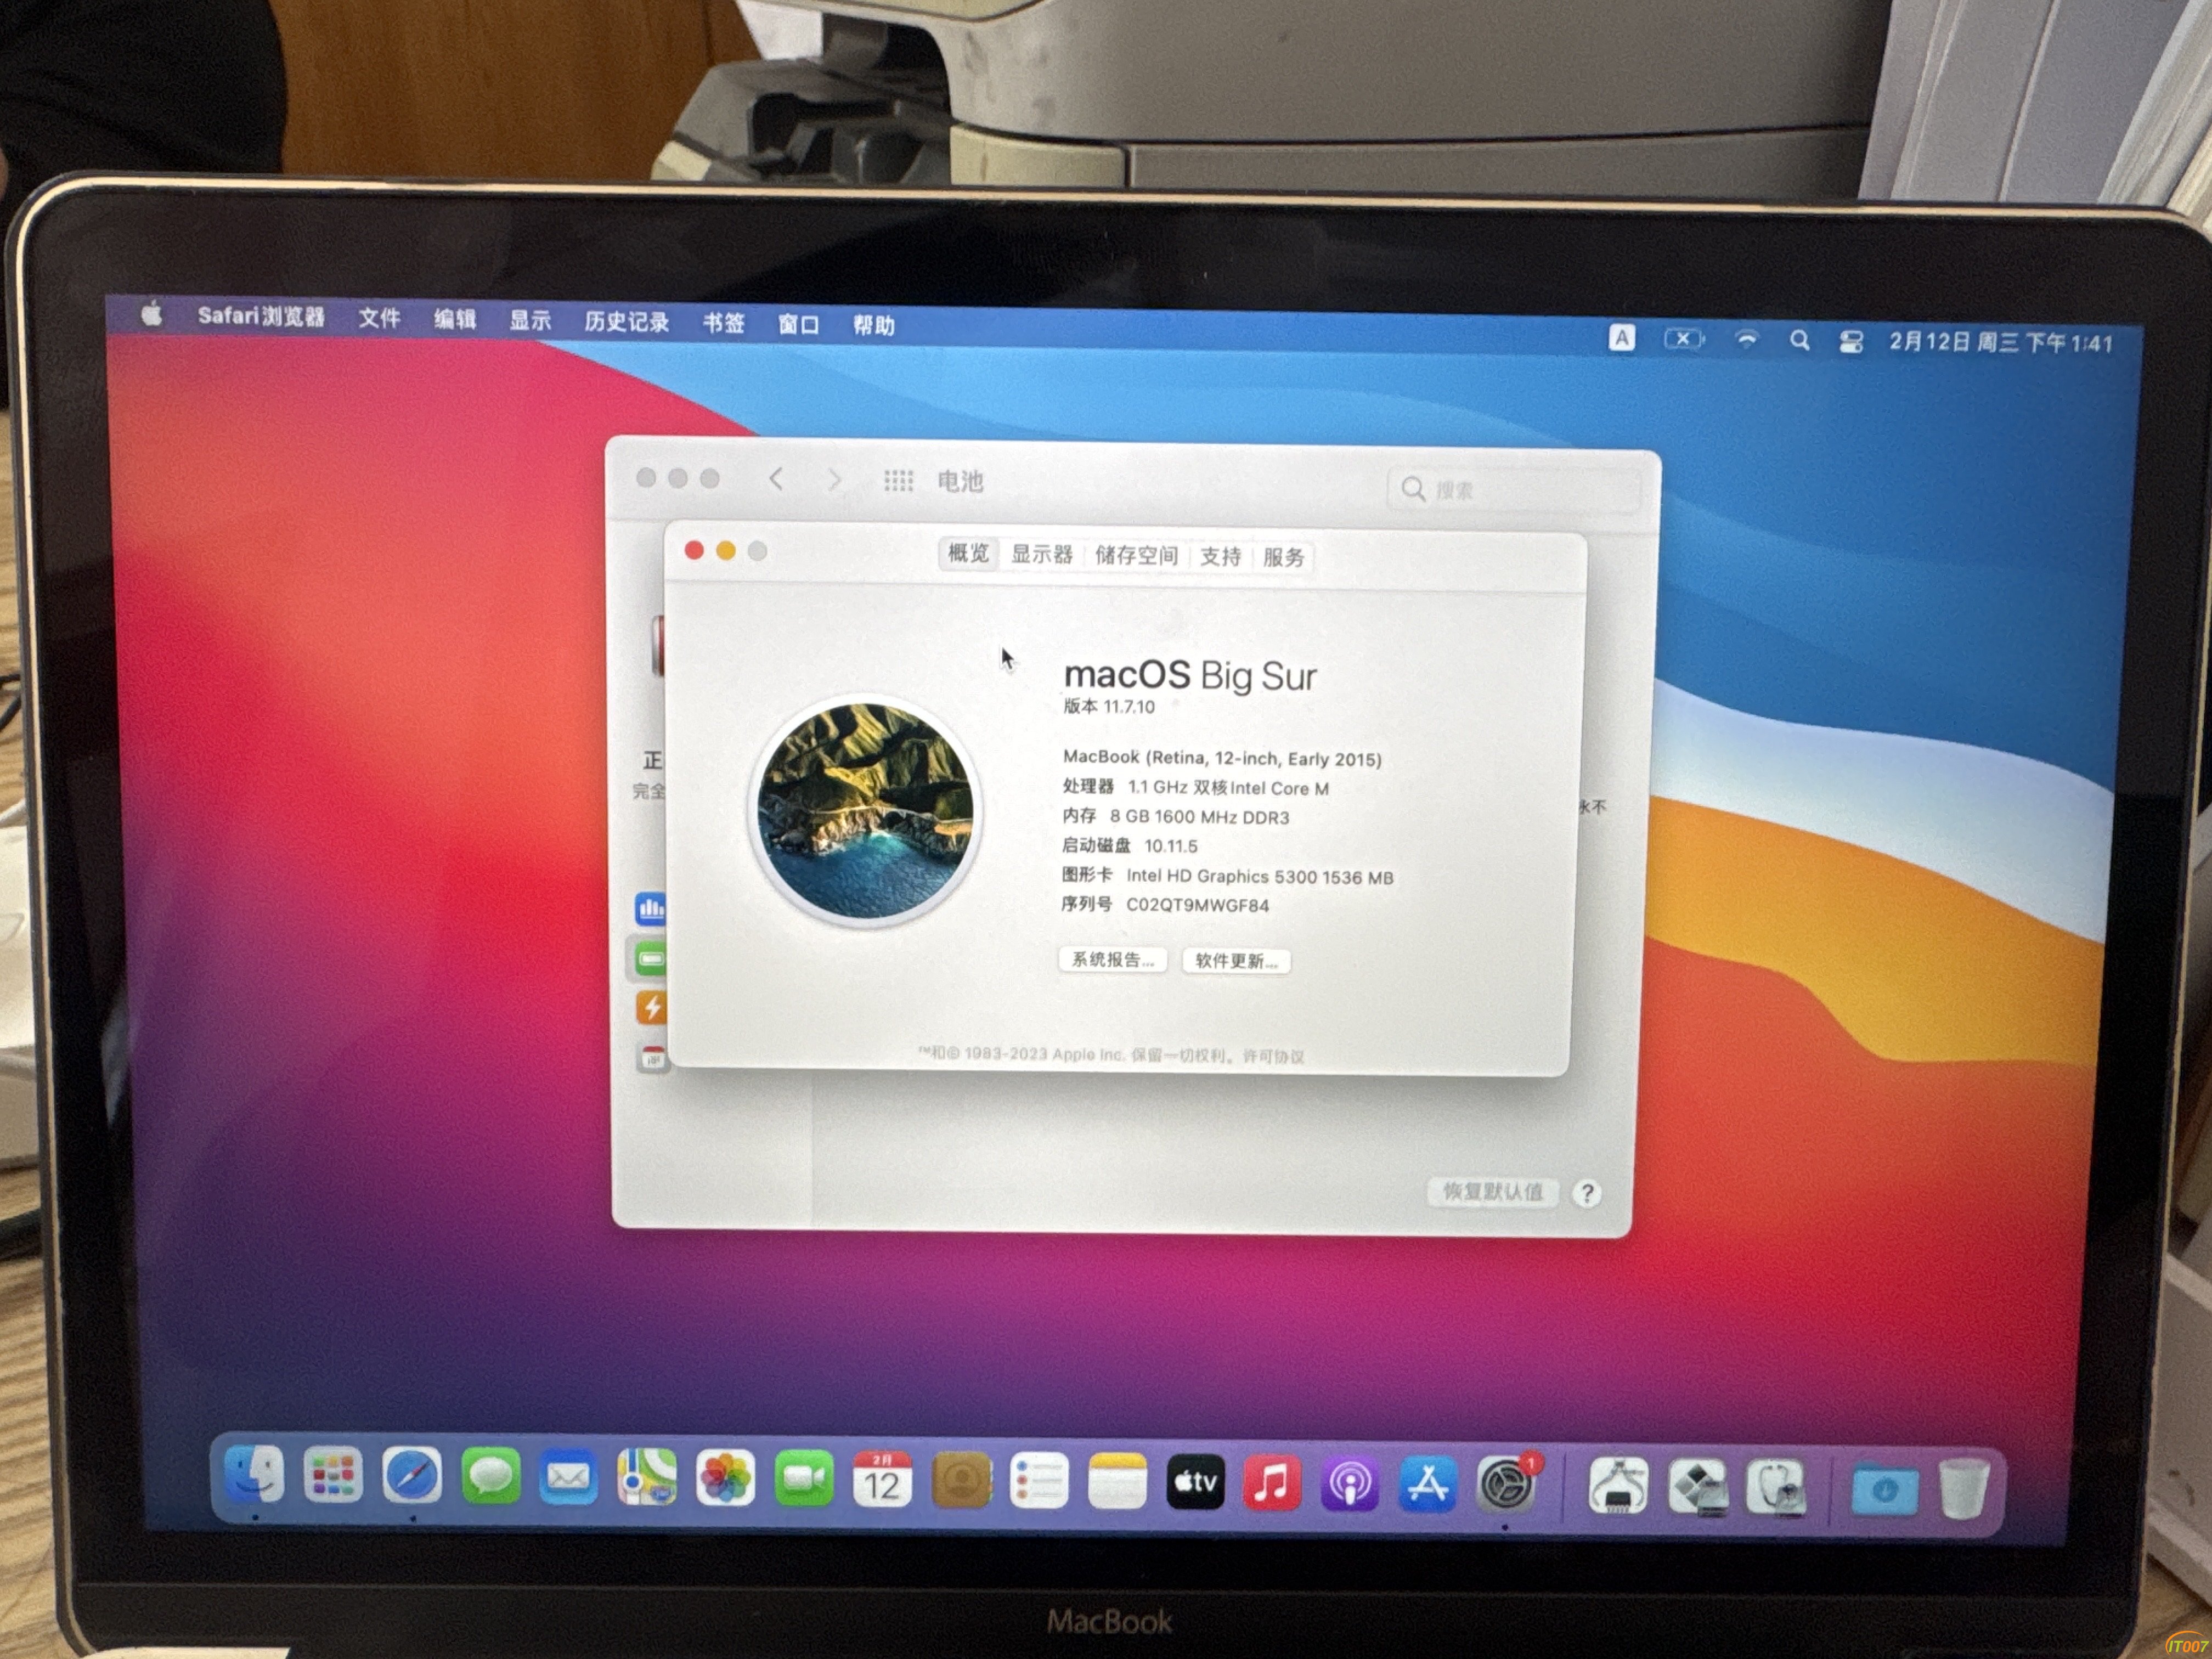Screen dimensions: 2212x1659
Task: Click help question mark in battery window
Action: (x=1587, y=1193)
